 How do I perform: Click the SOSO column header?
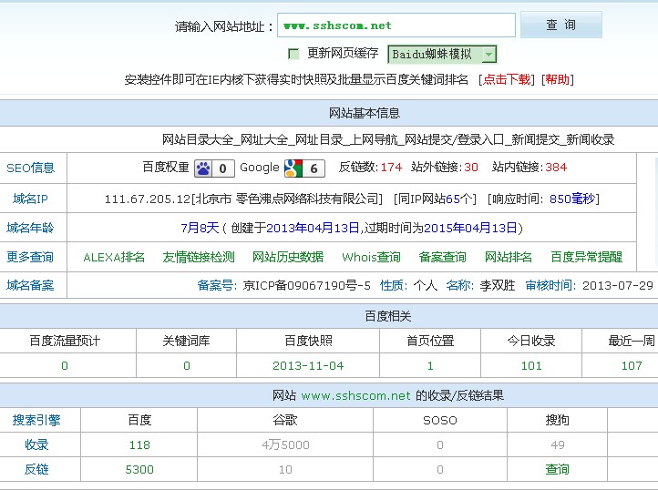coord(440,421)
